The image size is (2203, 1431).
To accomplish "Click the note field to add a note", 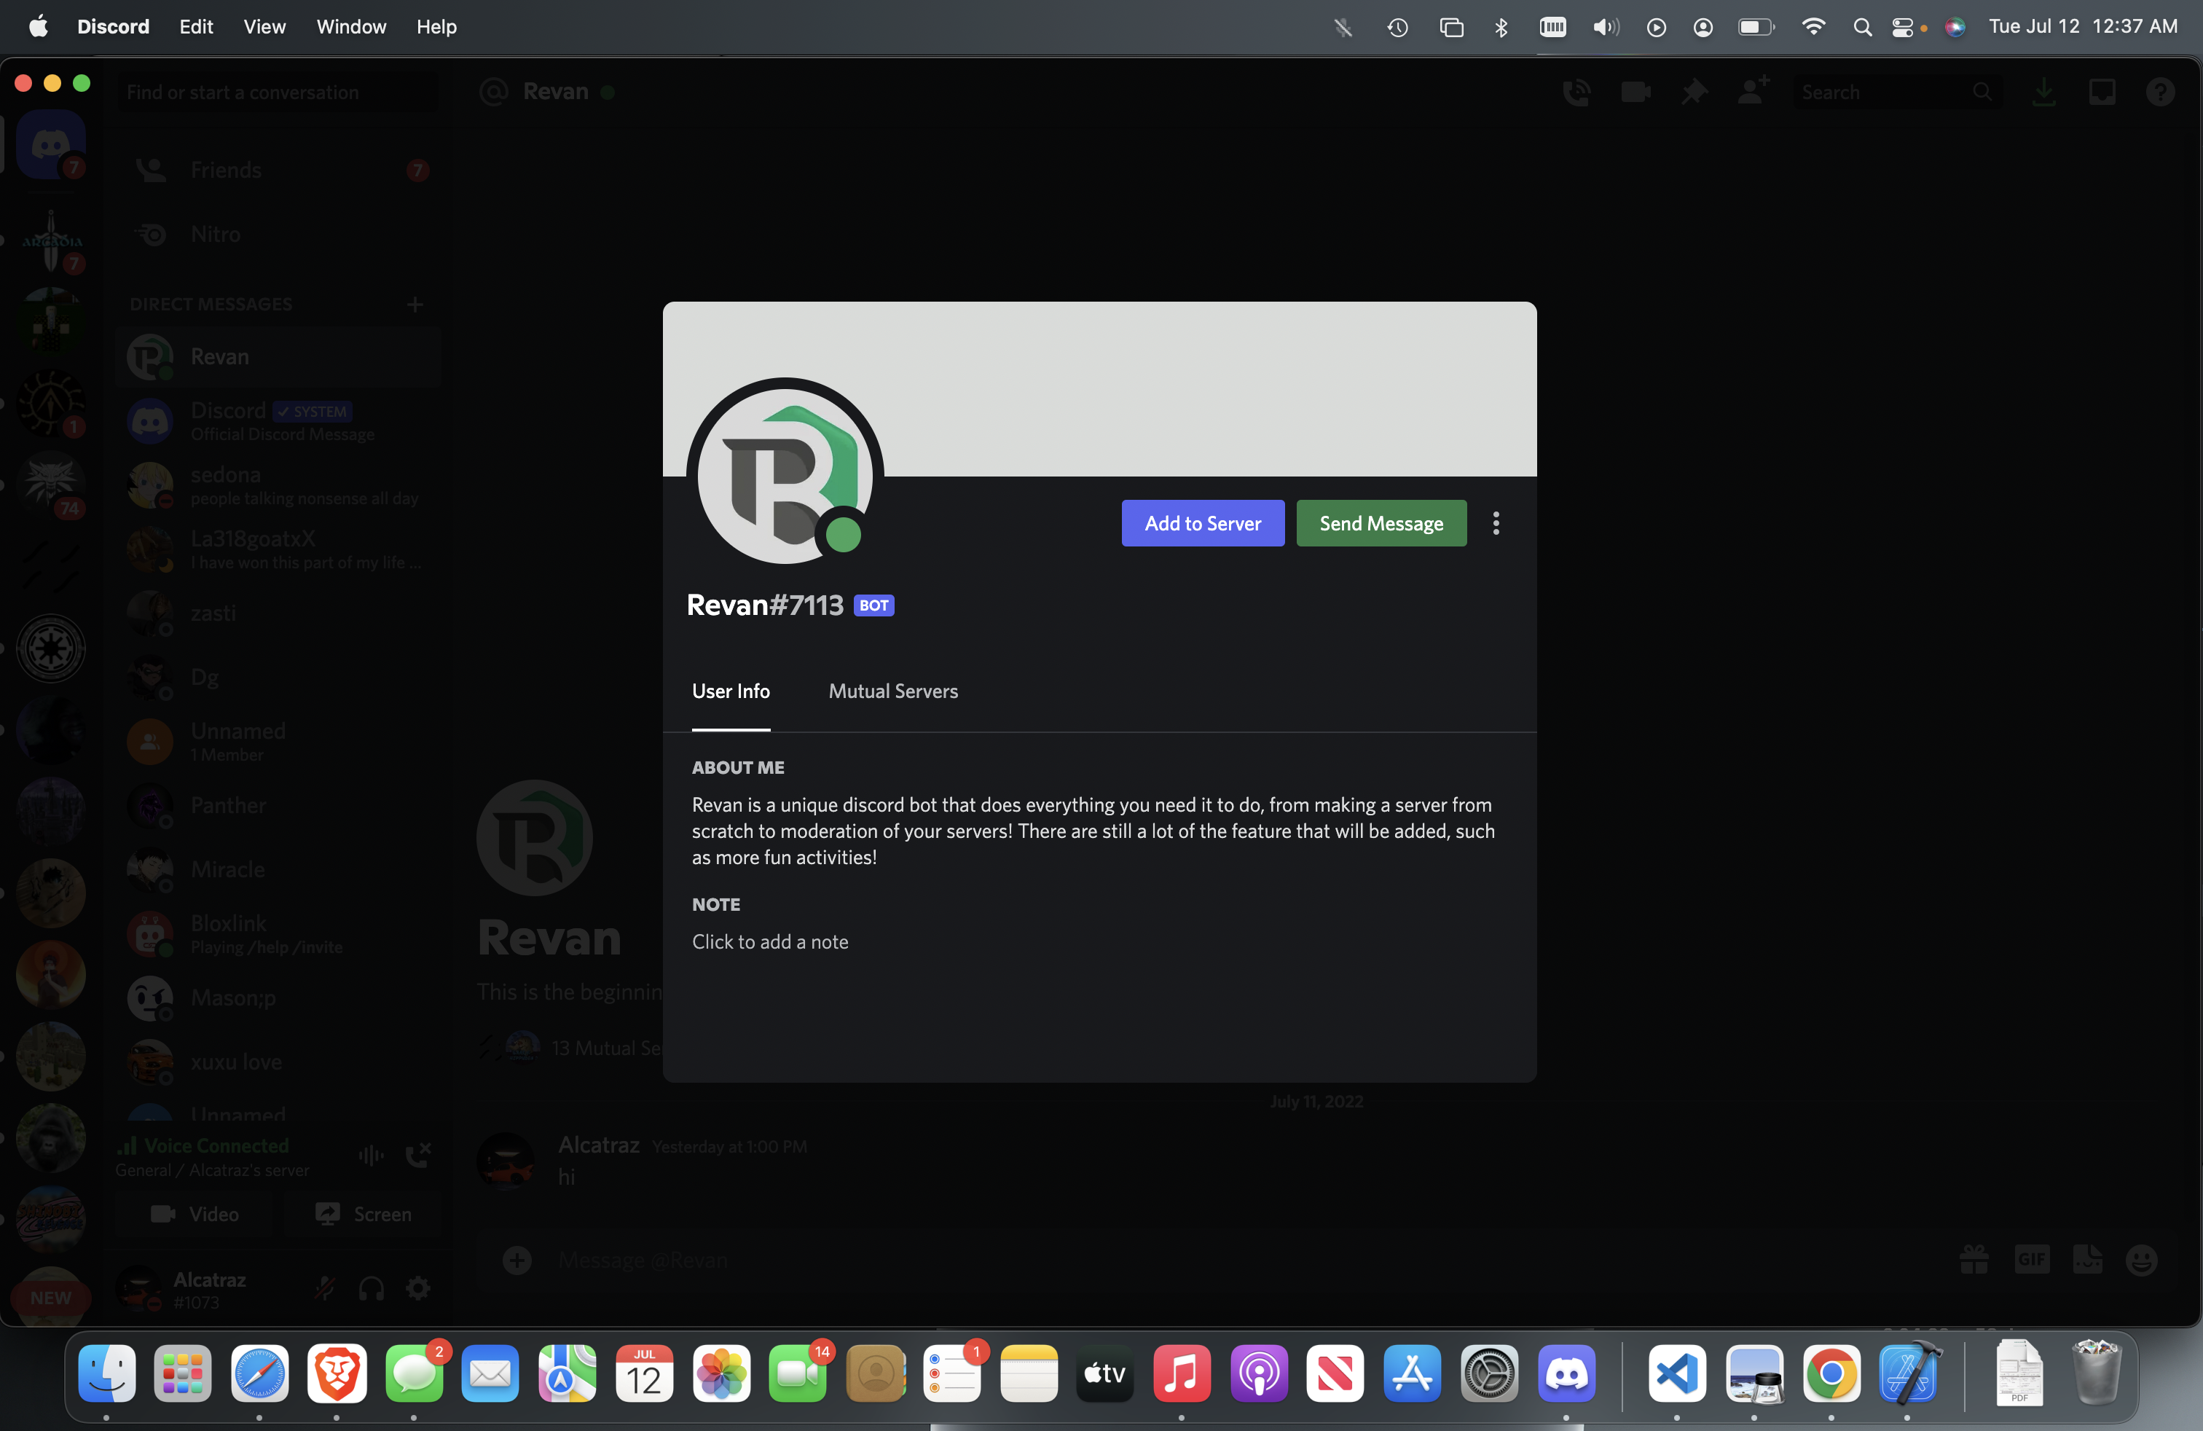I will pos(769,941).
